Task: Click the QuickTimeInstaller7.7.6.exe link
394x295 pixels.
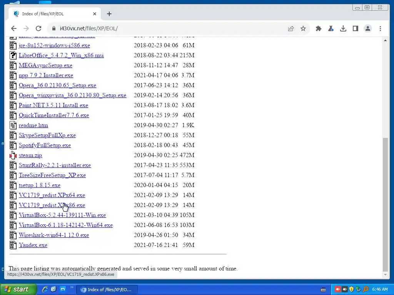Action: tap(54, 115)
